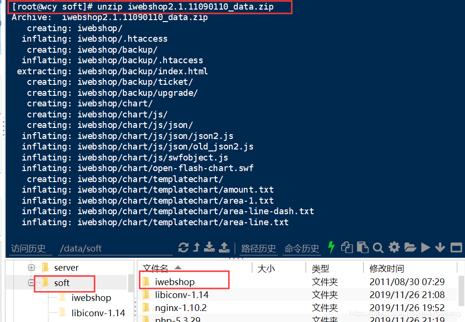The image size is (465, 322).
Task: Select the server folder in tree
Action: 66,268
